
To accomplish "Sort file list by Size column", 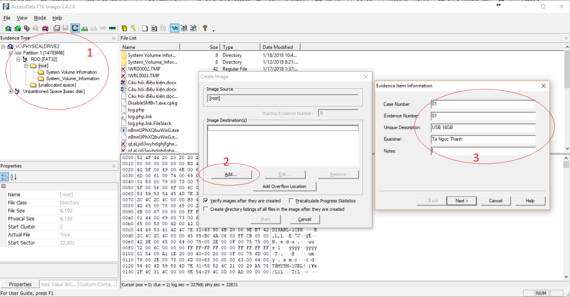I will point(200,47).
